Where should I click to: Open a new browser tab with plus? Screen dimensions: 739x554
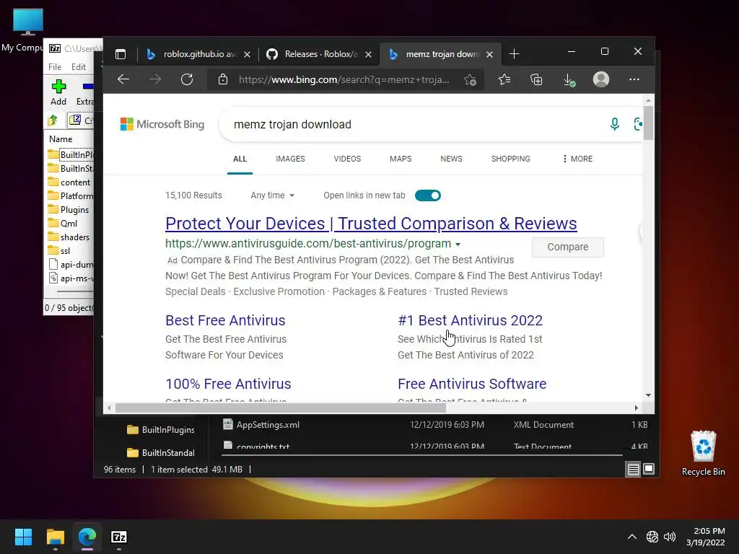[514, 54]
